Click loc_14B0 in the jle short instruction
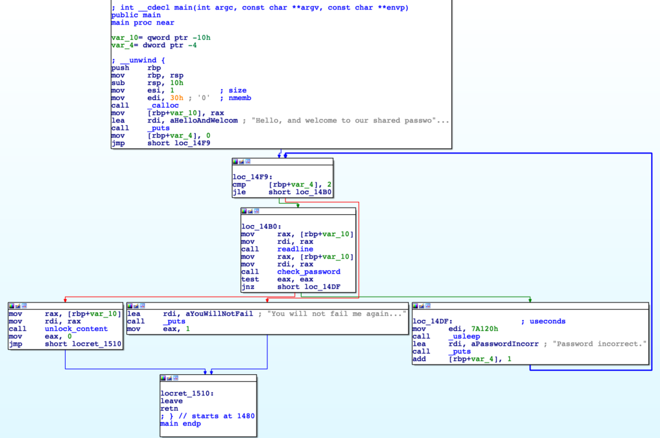The height and width of the screenshot is (438, 660). coord(314,192)
